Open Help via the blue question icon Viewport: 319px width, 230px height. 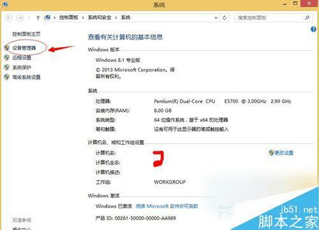[313, 29]
